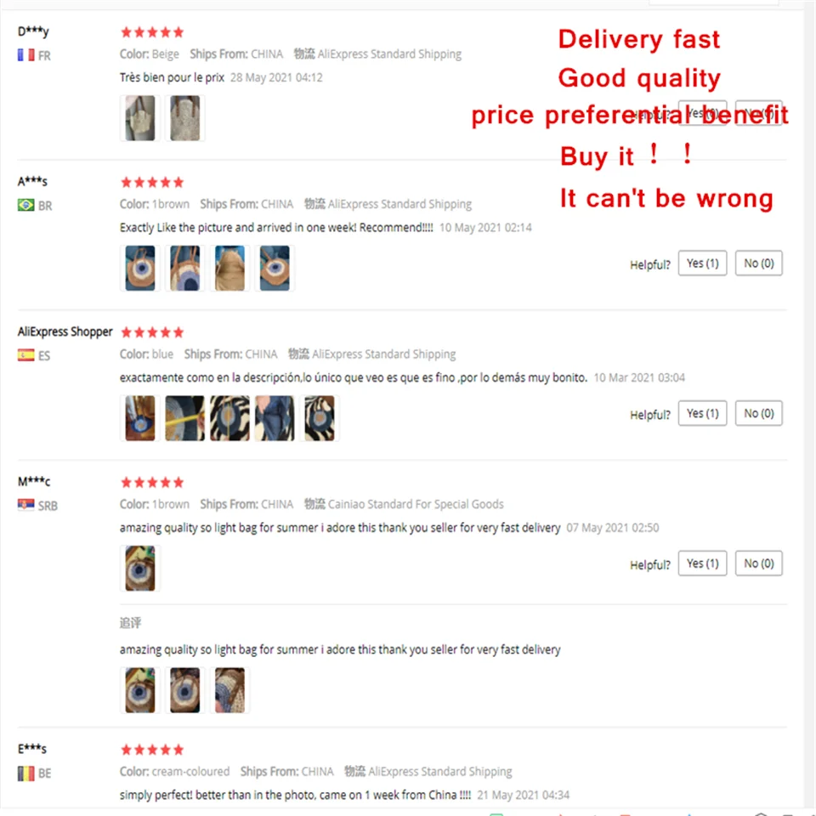Open first beige bag photo in D***y review
Image resolution: width=816 pixels, height=816 pixels.
(140, 118)
